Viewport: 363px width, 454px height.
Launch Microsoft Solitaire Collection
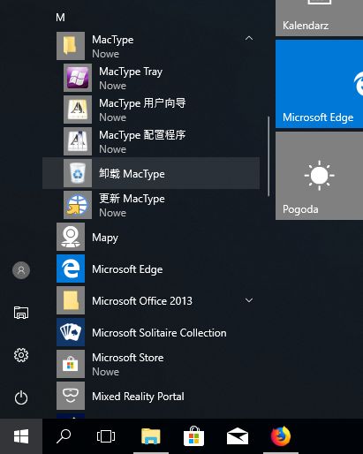click(x=151, y=332)
